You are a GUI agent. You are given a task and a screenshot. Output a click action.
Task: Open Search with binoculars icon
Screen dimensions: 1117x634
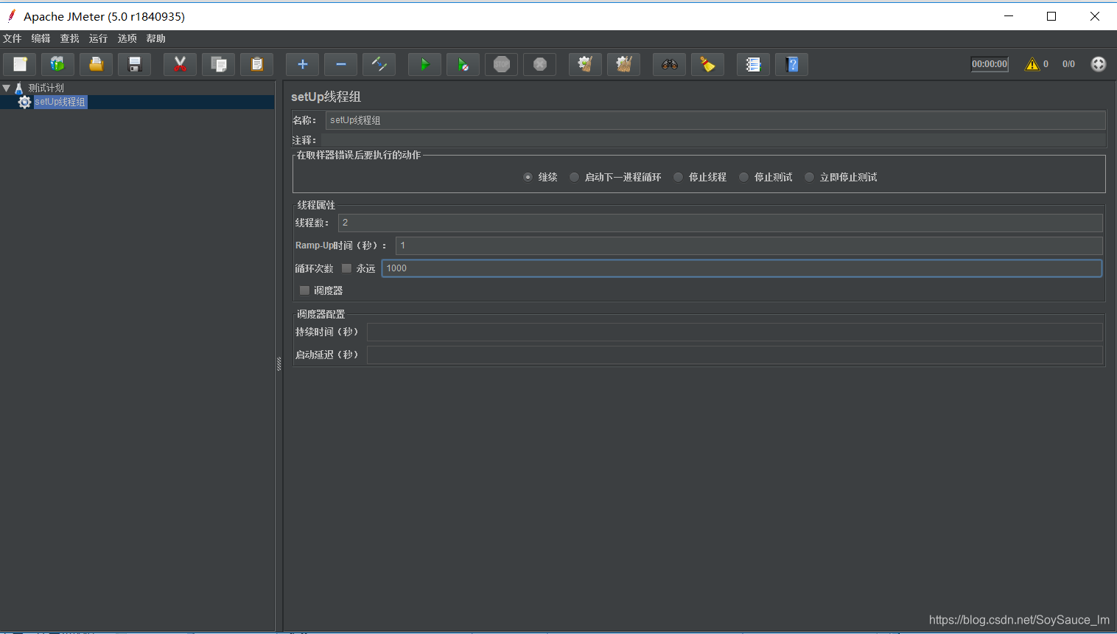coord(669,65)
